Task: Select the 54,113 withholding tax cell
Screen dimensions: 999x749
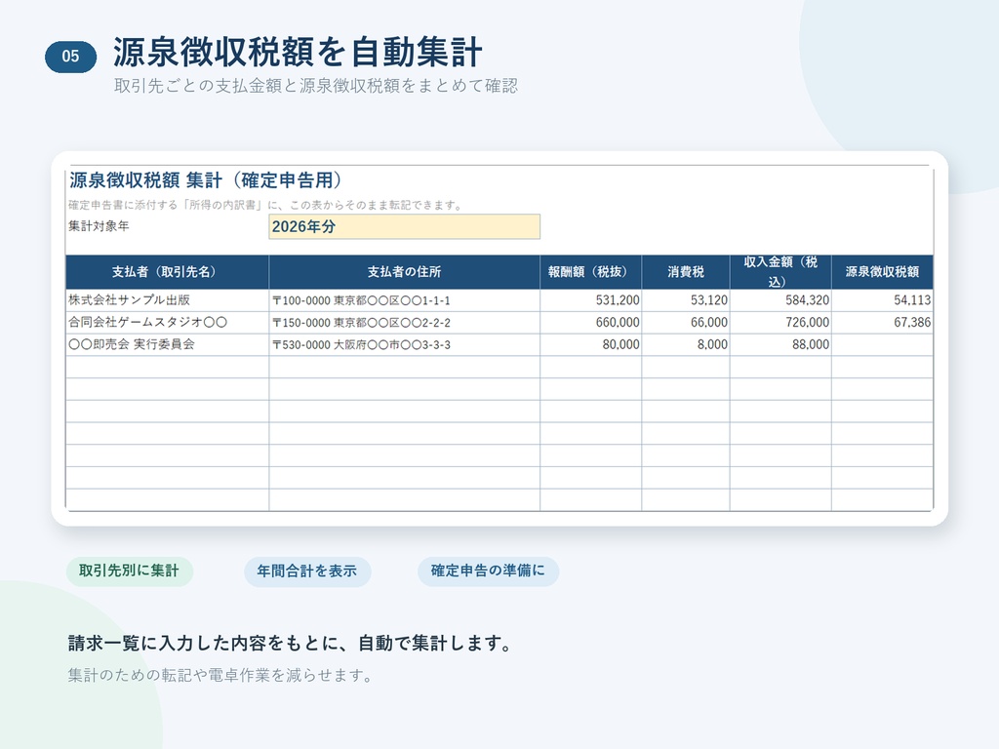Action: tap(882, 300)
